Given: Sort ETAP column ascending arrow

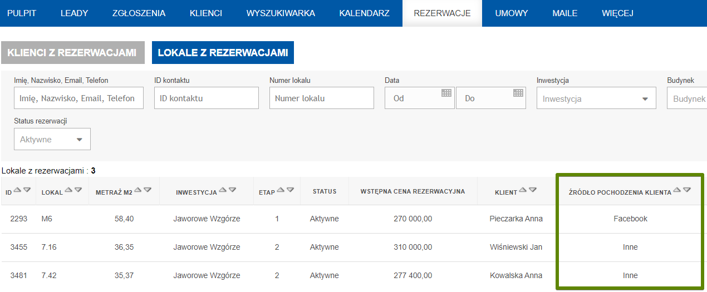Looking at the screenshot, I should pyautogui.click(x=281, y=190).
